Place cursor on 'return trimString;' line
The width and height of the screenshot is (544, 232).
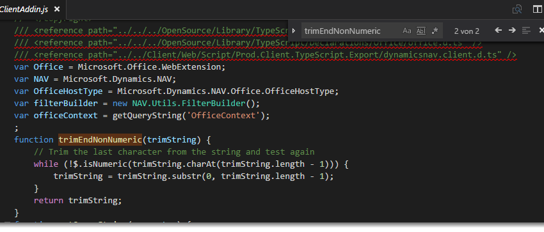pyautogui.click(x=77, y=201)
